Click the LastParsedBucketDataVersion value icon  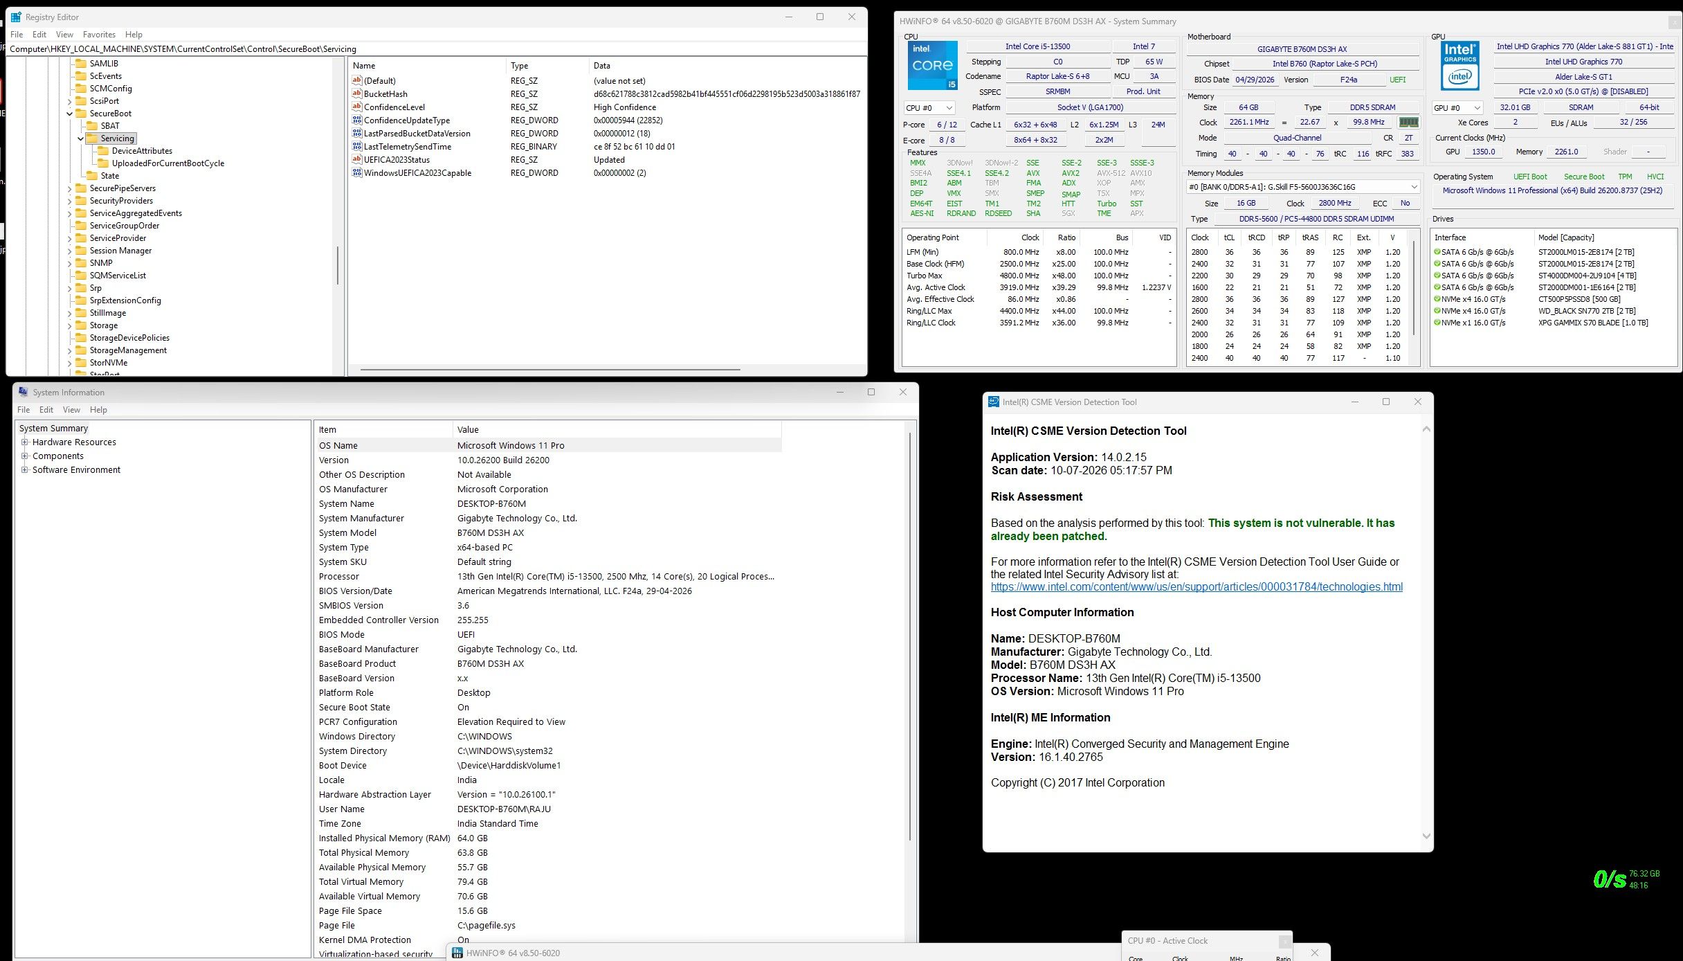(357, 133)
